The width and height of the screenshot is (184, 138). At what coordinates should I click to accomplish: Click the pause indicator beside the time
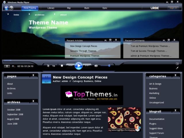[7, 66]
